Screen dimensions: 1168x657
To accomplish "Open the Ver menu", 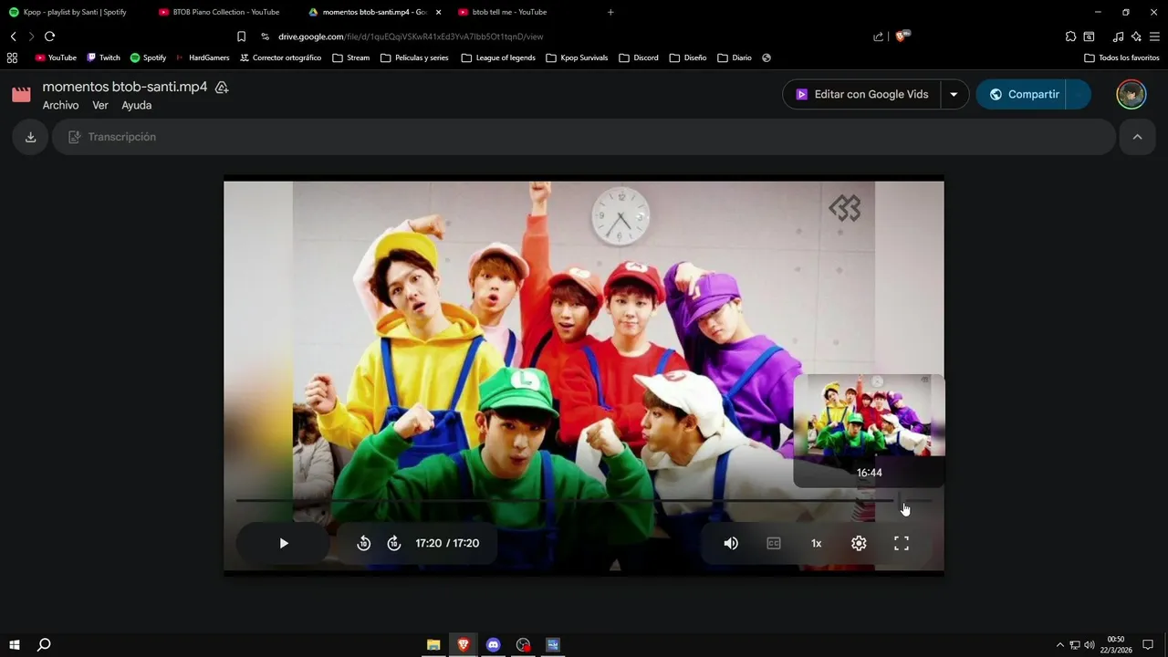I will point(100,105).
